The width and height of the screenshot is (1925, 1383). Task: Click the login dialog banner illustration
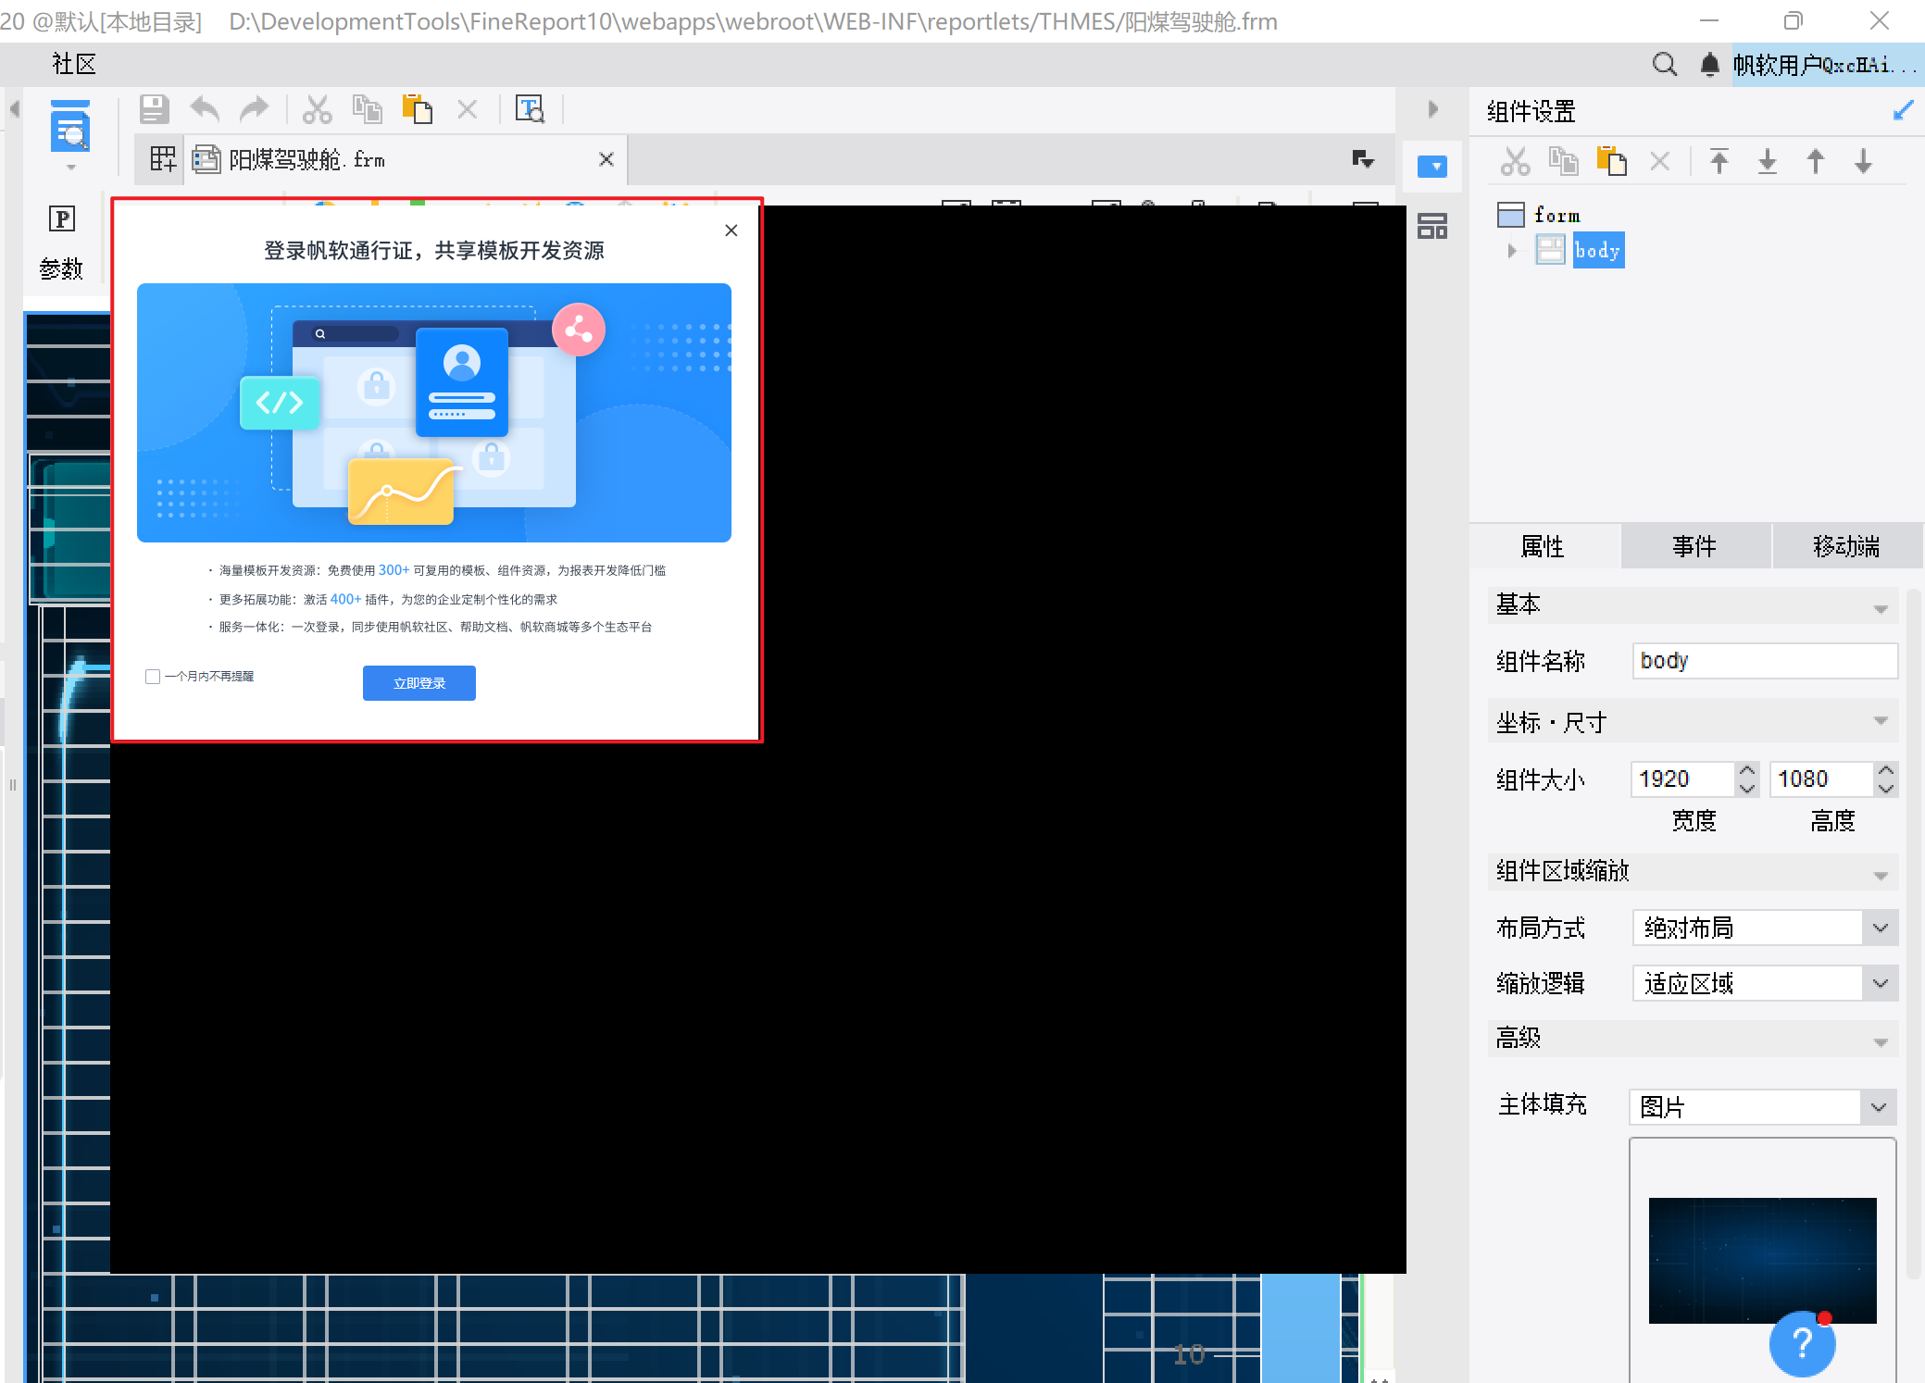pos(434,413)
